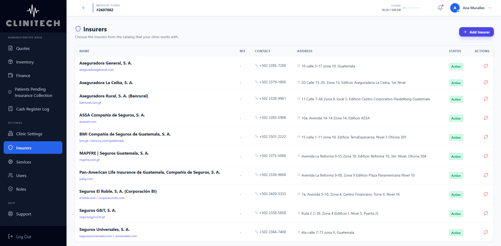
Task: Click address Ruta 2 2-39, Zona 4
Action: tap(340, 213)
